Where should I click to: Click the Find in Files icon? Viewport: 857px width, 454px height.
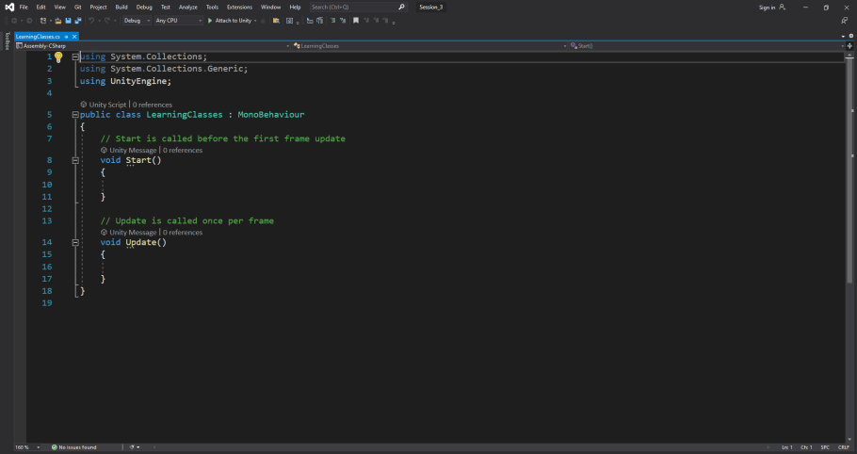coord(276,20)
